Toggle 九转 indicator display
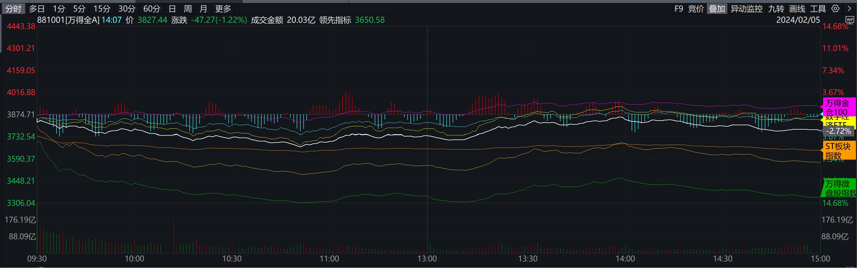Viewport: 857px width, 268px height. click(x=776, y=9)
